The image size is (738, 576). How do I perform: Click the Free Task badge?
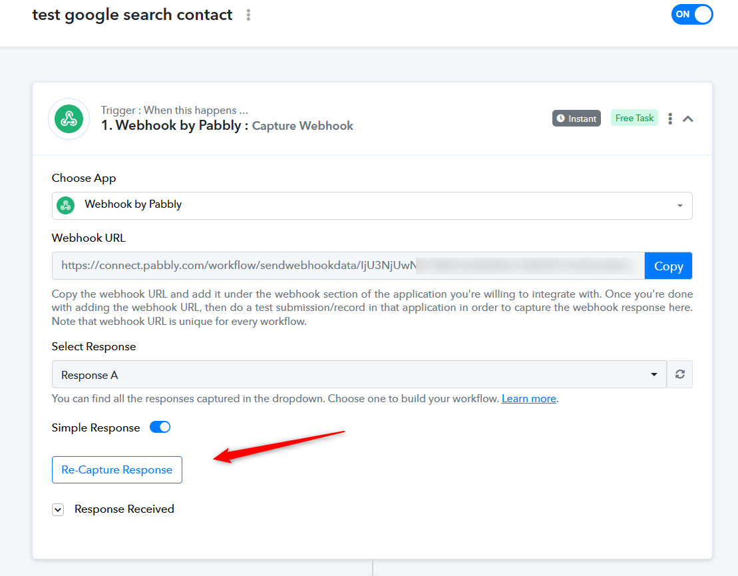point(634,118)
